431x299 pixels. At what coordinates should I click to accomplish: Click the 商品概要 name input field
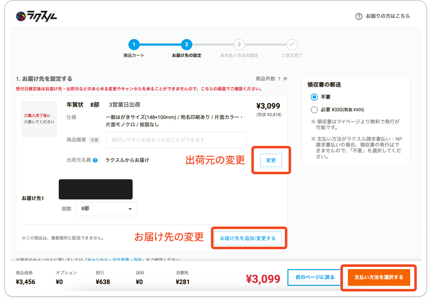click(176, 140)
